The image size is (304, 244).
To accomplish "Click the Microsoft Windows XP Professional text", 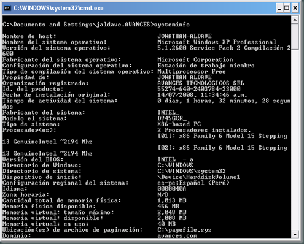I will pos(217,42).
